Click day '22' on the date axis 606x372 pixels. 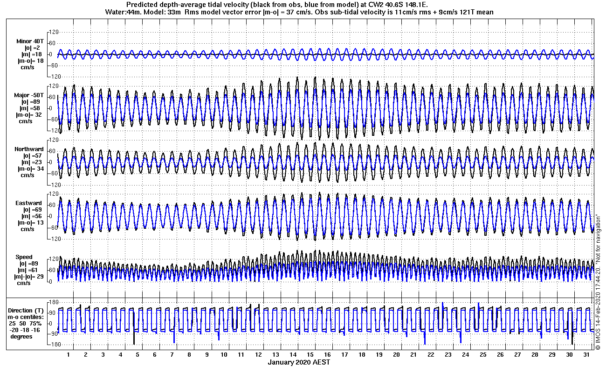[430, 354]
